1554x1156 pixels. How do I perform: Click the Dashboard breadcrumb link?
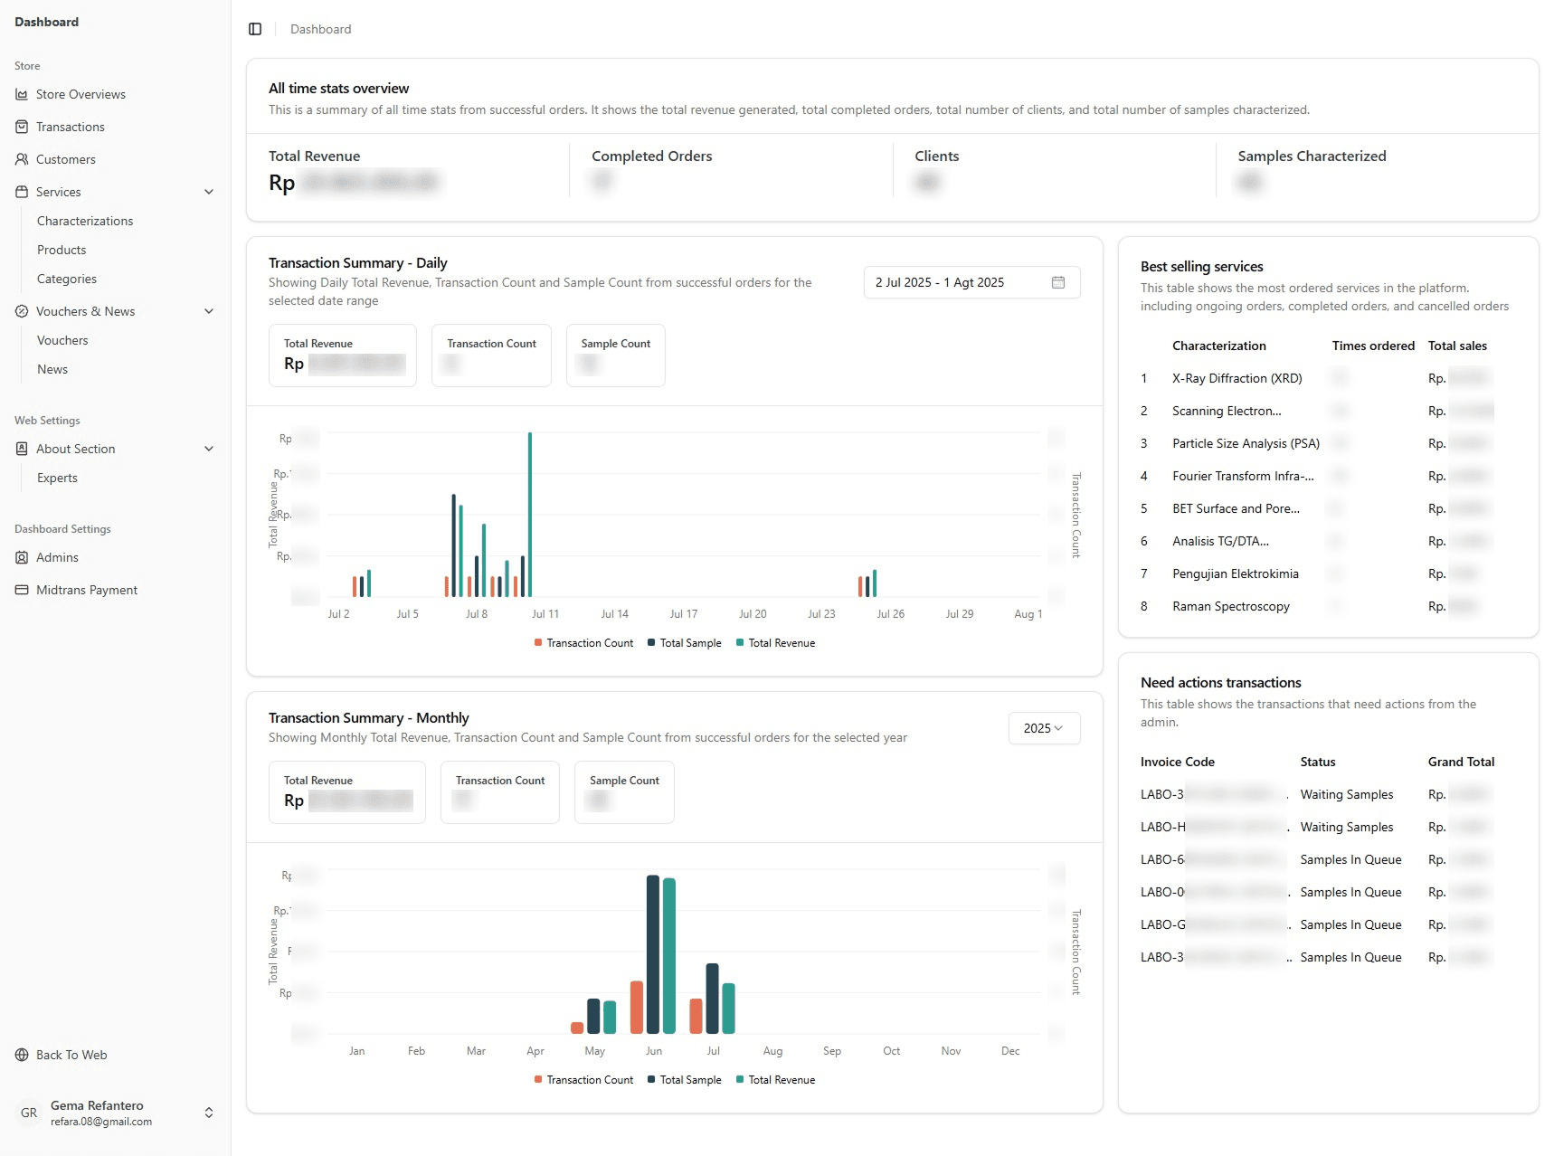(x=320, y=29)
